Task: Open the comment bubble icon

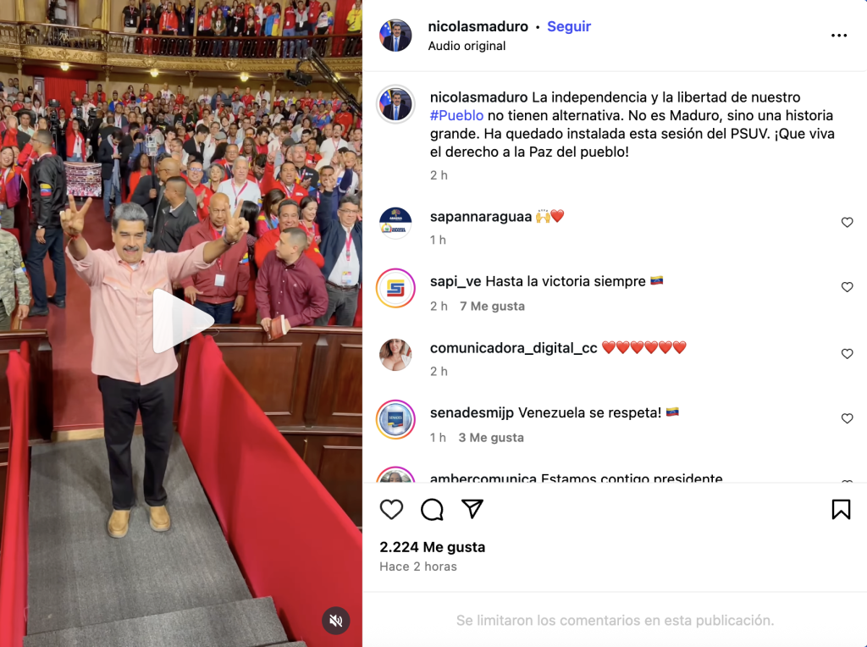Action: [432, 509]
